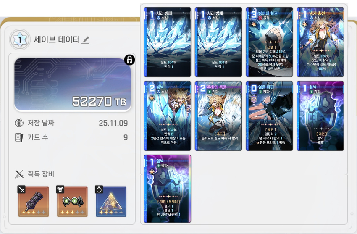Select the gauntlet weapon equipment icon
The height and width of the screenshot is (234, 357).
coord(34,201)
